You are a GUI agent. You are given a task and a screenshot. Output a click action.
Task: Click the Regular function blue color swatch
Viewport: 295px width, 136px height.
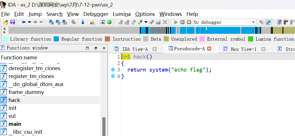tap(56, 39)
